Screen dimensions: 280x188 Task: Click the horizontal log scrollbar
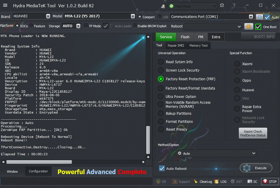[39, 162]
